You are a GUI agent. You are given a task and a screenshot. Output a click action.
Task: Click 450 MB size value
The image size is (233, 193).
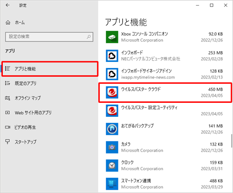pos(215,89)
